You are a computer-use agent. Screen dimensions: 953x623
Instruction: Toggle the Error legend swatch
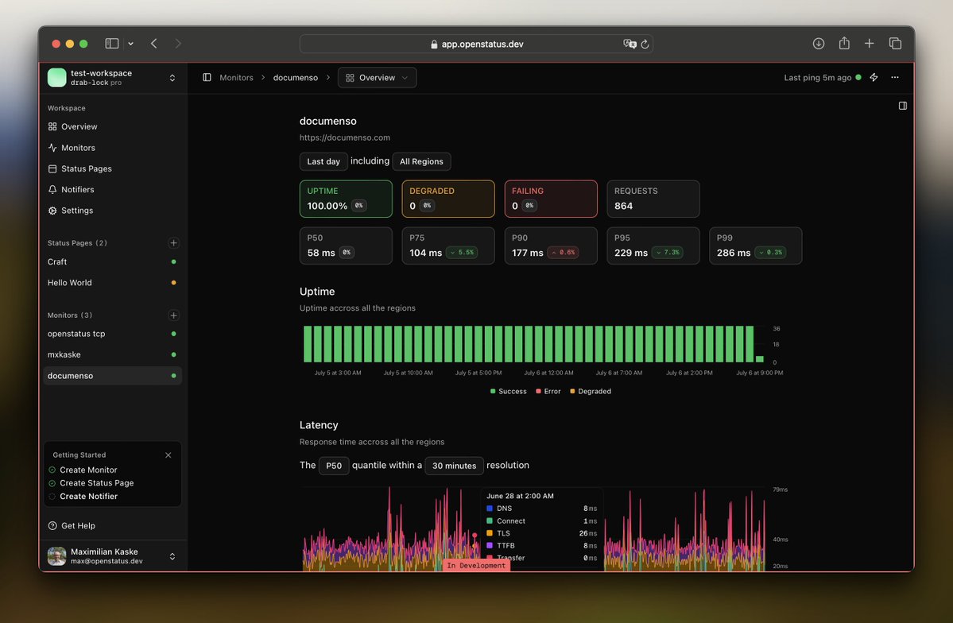point(538,392)
